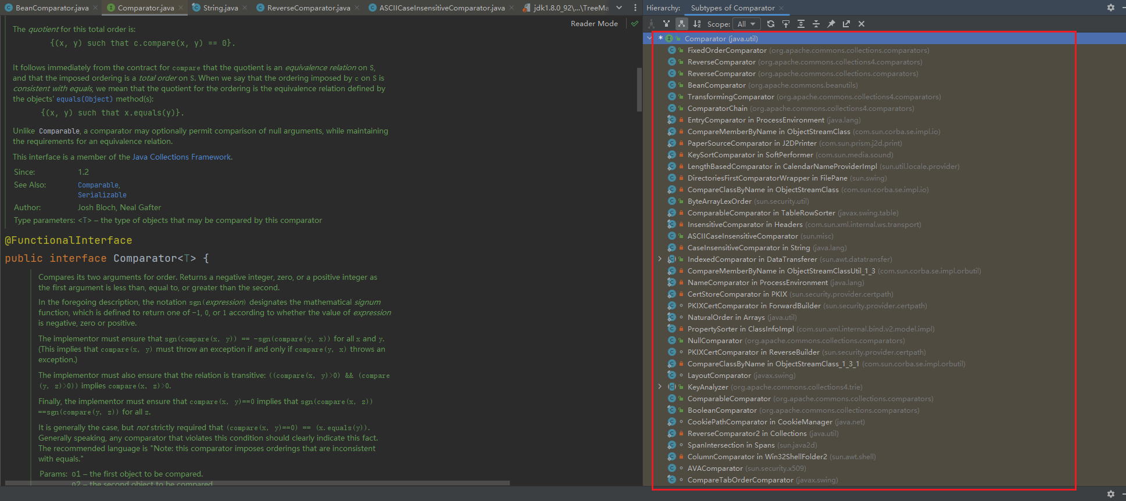Image resolution: width=1126 pixels, height=501 pixels.
Task: Click the alphabetical sort icon
Action: [x=696, y=24]
